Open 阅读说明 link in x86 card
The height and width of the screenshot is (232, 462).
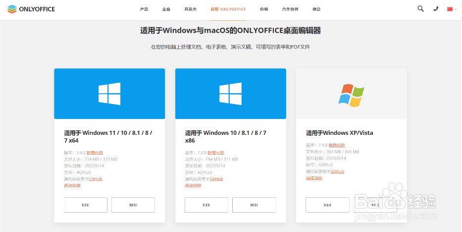tap(193, 186)
